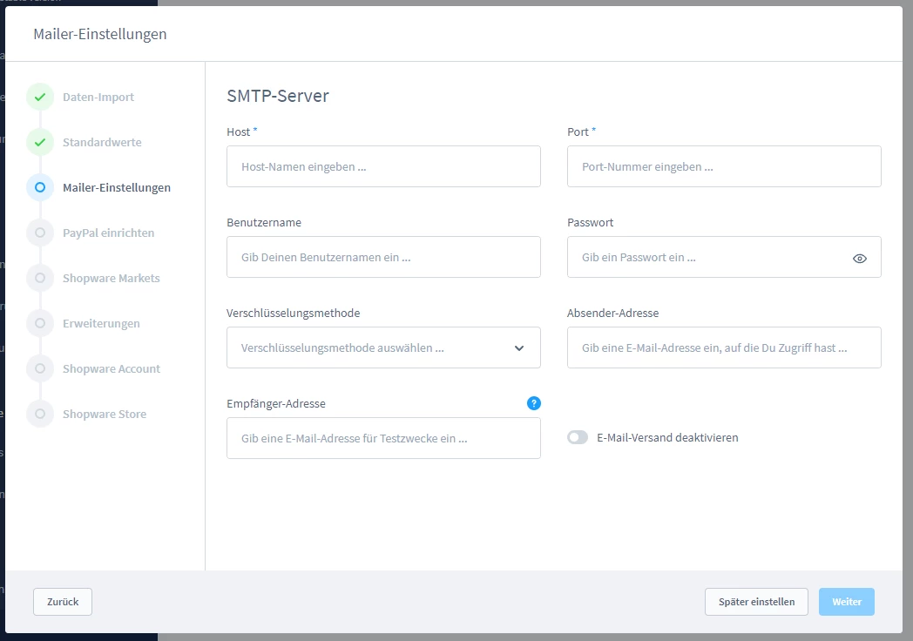Select the Mailer-Einstellungen step label
This screenshot has width=913, height=641.
(117, 187)
